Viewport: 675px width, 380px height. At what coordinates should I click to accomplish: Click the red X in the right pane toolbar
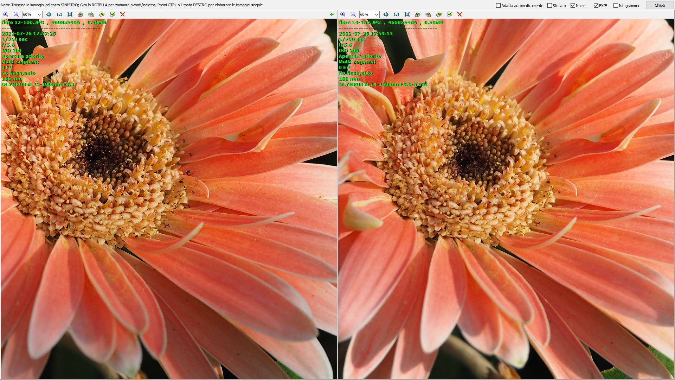459,14
